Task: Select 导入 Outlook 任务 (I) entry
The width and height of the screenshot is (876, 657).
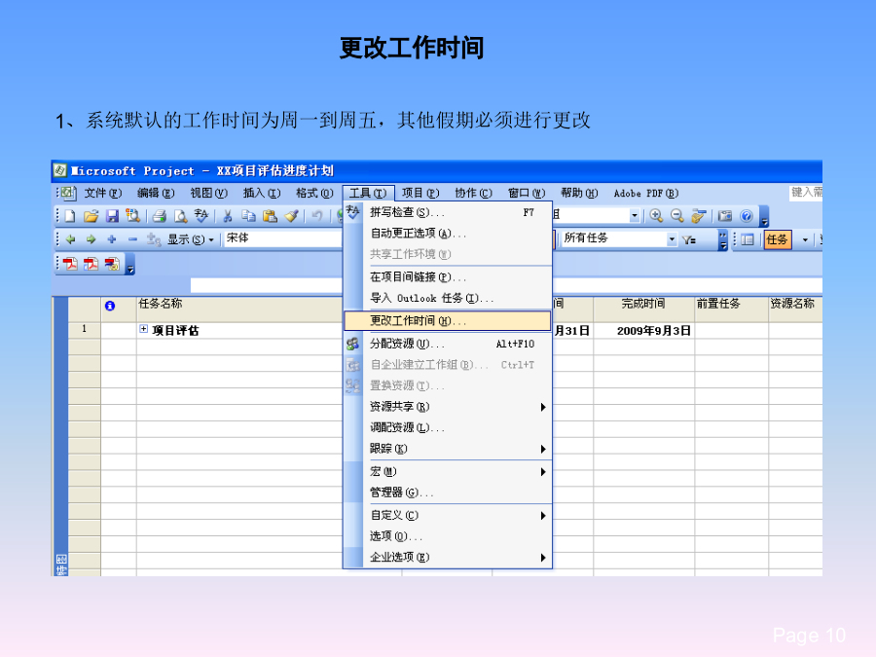Action: point(448,299)
